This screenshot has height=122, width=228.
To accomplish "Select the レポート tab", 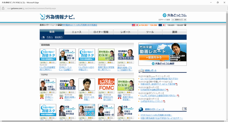I will 125,32.
